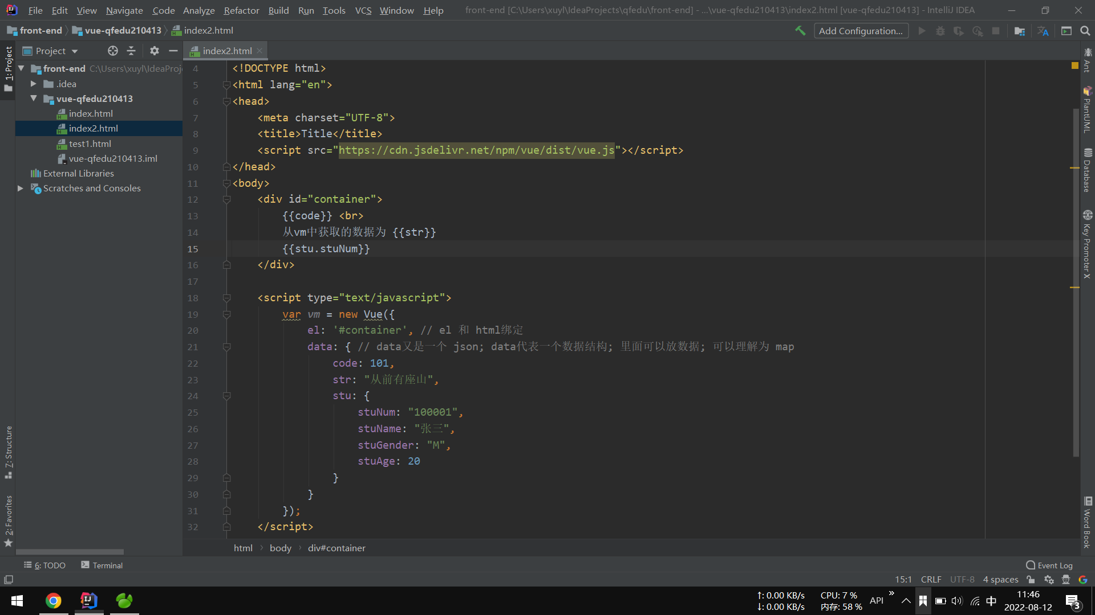Fold the stu object at line 24
Image resolution: width=1095 pixels, height=615 pixels.
[226, 396]
